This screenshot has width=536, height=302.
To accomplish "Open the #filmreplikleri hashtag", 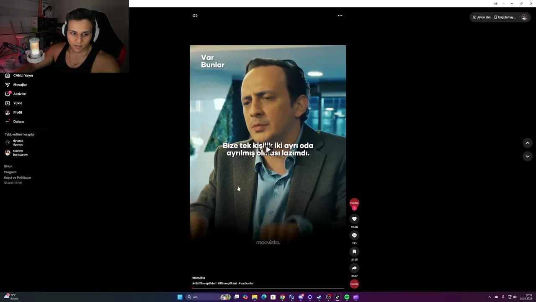I will 227,284.
